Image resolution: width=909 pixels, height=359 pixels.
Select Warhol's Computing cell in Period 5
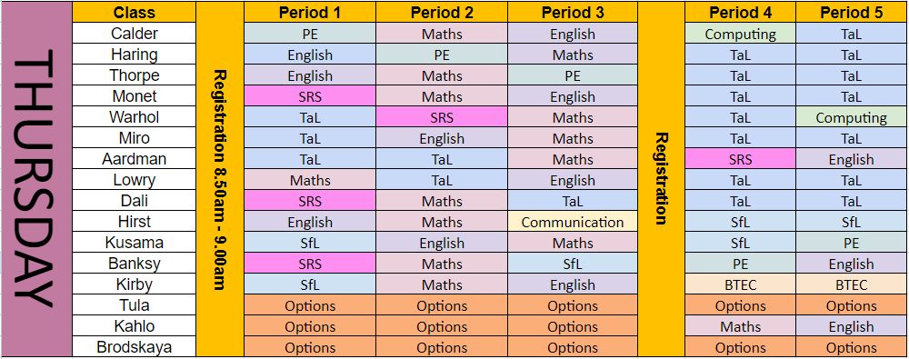[852, 117]
